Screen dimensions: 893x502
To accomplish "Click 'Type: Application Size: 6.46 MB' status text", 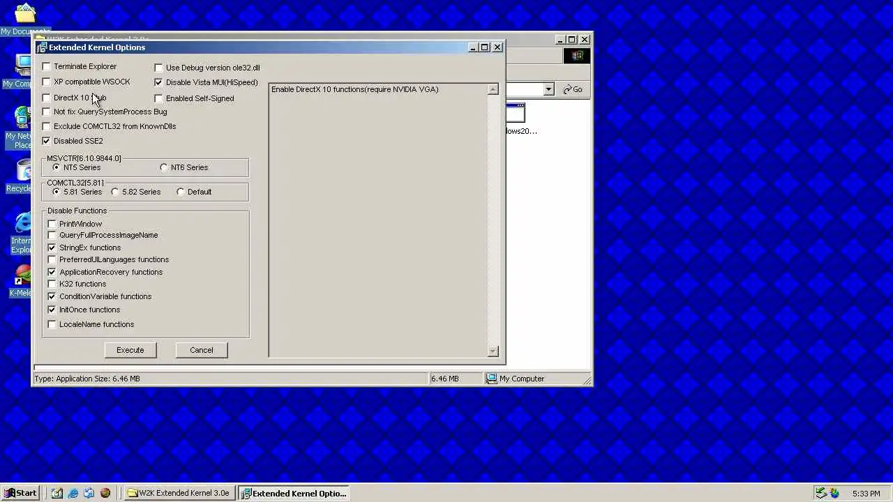I will (x=87, y=379).
